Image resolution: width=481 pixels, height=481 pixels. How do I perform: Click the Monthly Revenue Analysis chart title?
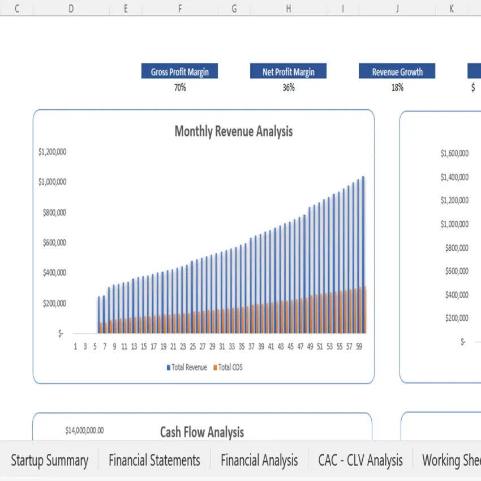tap(233, 131)
